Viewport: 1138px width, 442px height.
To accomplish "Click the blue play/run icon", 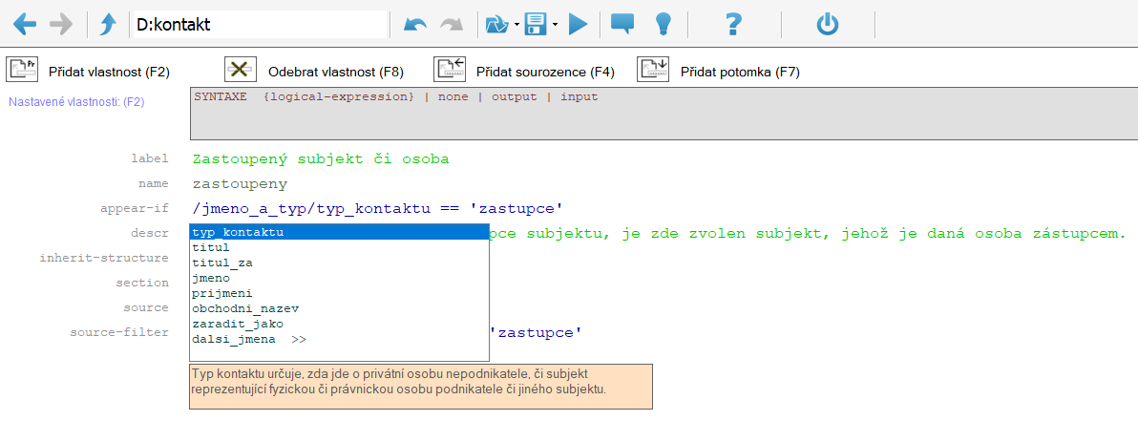I will (x=578, y=24).
